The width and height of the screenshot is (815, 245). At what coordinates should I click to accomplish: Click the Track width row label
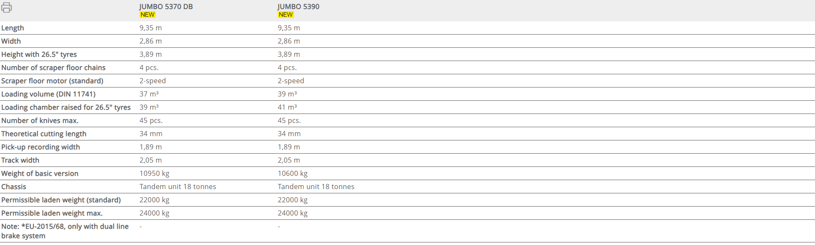coord(20,160)
